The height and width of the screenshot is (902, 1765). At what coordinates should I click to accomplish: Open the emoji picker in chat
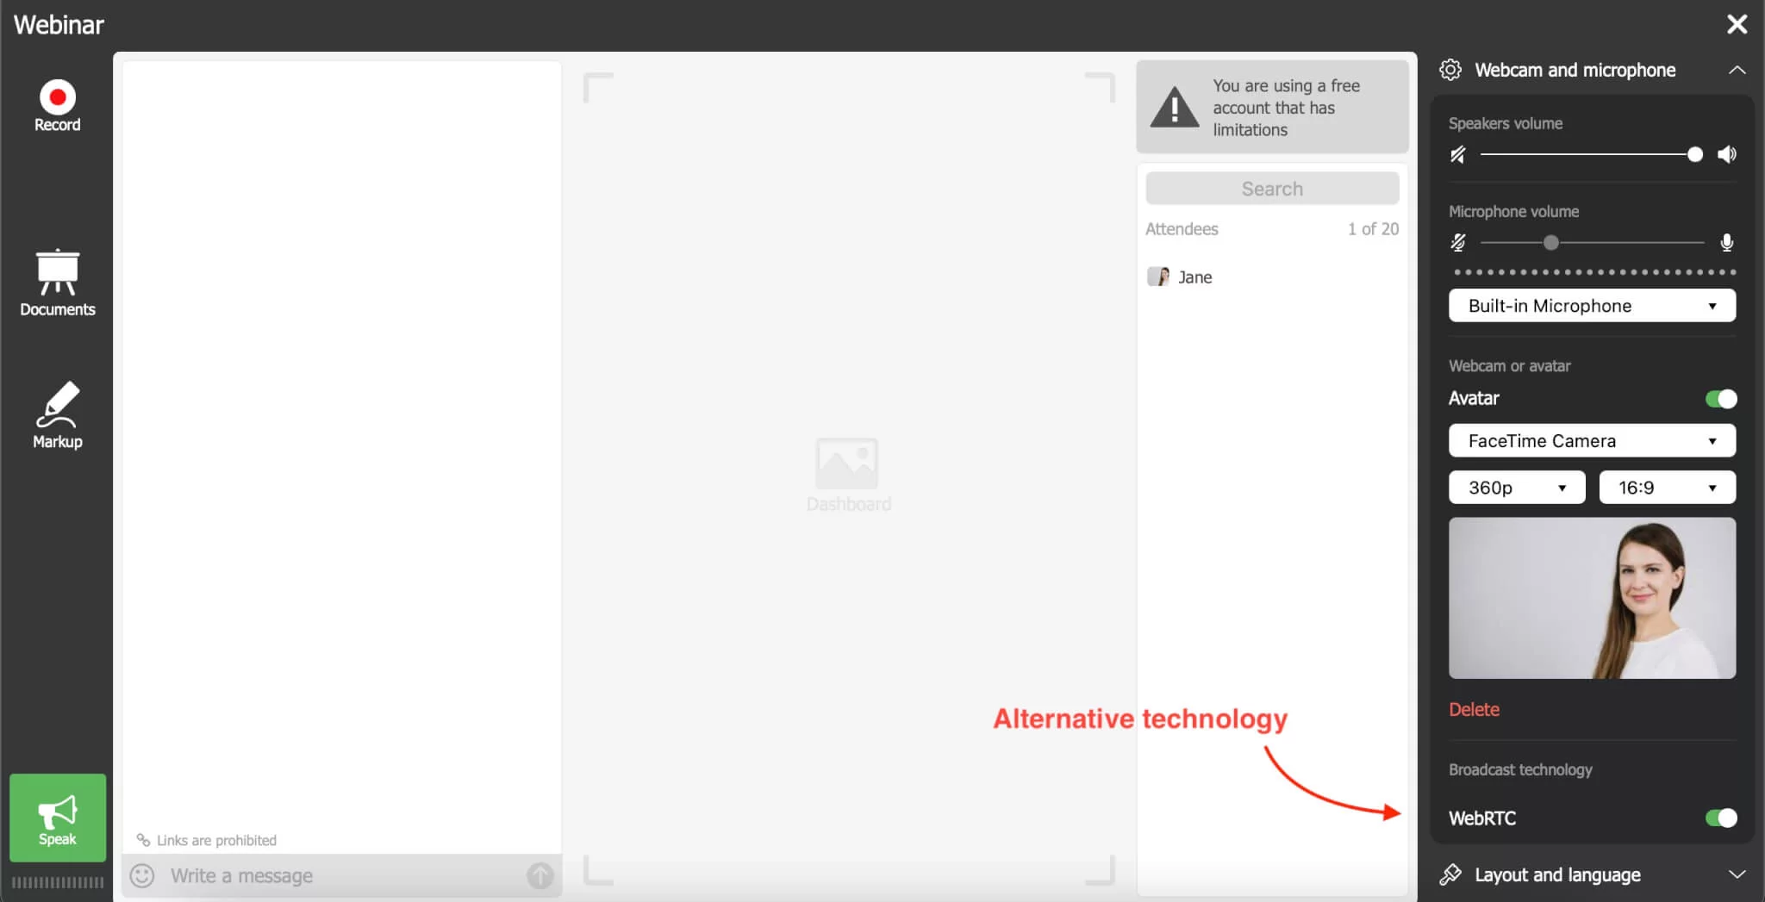point(142,875)
